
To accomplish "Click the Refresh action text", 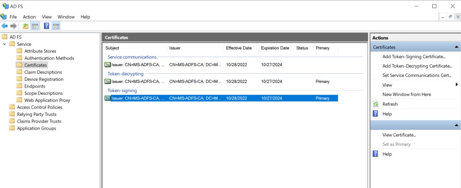I will tap(390, 104).
